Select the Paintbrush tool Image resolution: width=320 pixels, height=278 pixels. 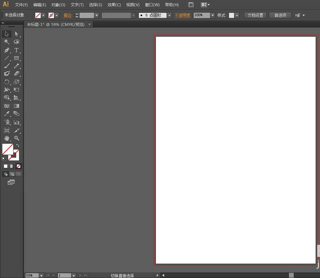(7, 66)
